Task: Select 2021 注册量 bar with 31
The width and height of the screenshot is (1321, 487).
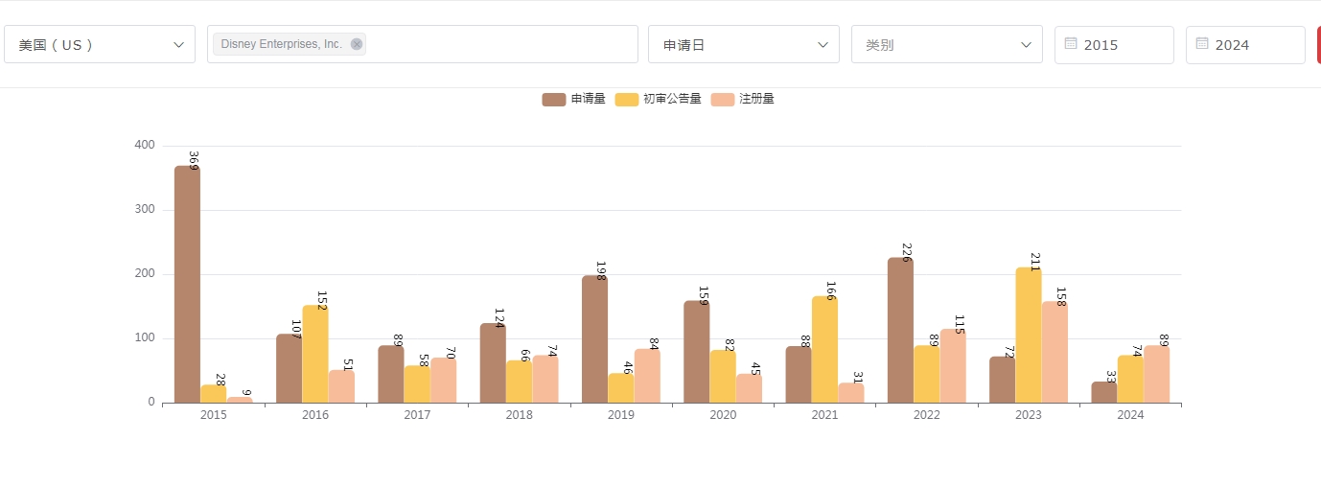Action: point(851,393)
